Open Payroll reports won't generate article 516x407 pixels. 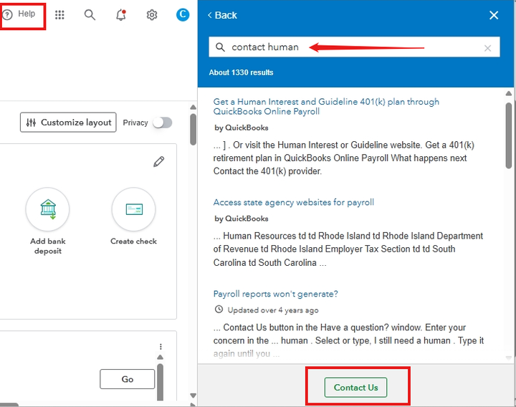275,294
